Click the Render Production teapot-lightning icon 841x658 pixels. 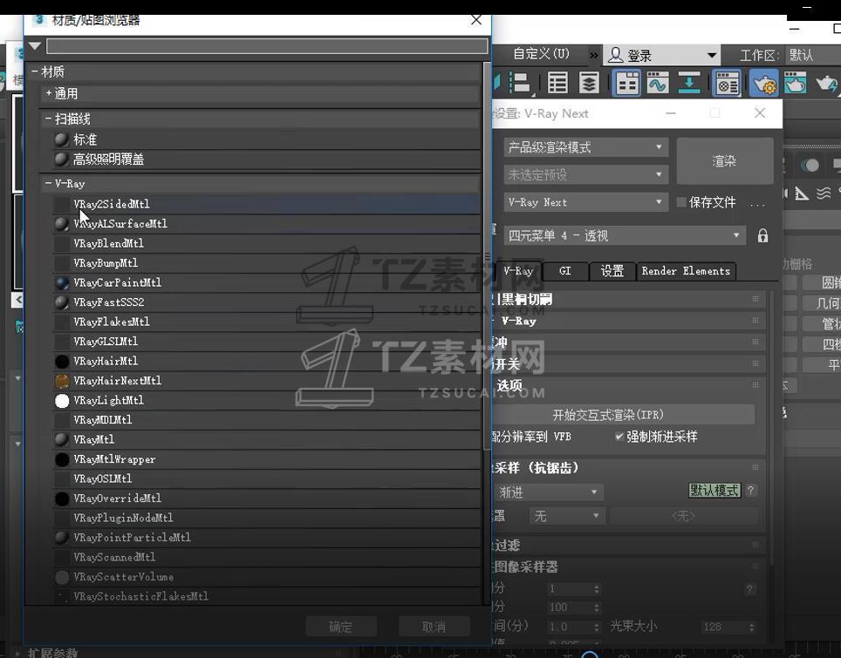click(x=826, y=83)
